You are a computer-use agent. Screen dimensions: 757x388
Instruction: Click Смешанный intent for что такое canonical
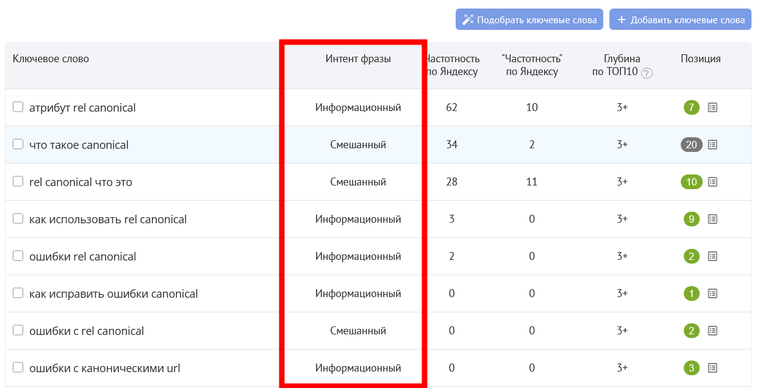tap(358, 145)
